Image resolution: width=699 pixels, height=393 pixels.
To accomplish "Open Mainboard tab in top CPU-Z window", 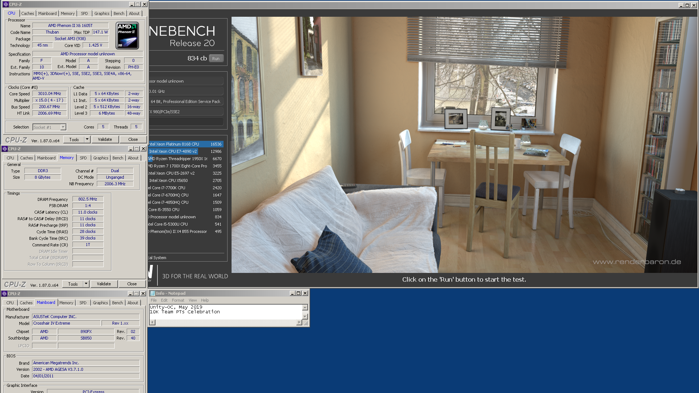I will [47, 13].
